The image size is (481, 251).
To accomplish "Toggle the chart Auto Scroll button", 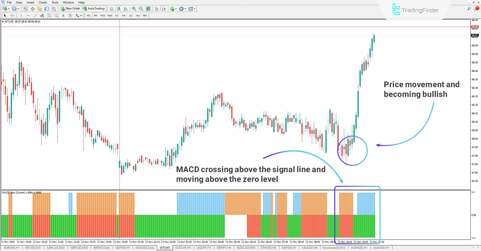I will 157,9.
